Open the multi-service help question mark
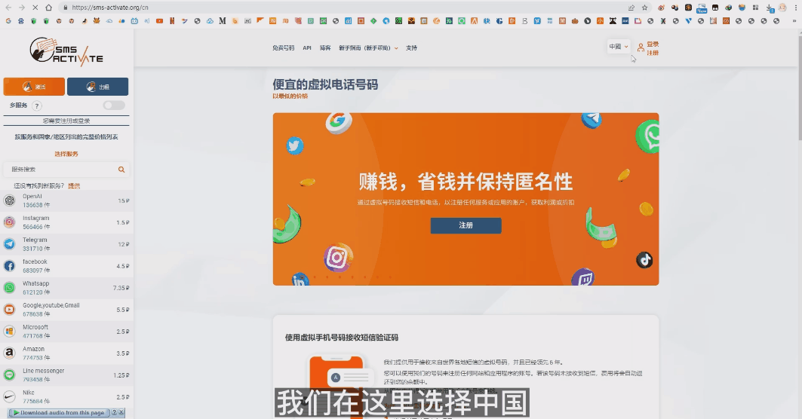Screen dimensions: 802x419 (37, 106)
